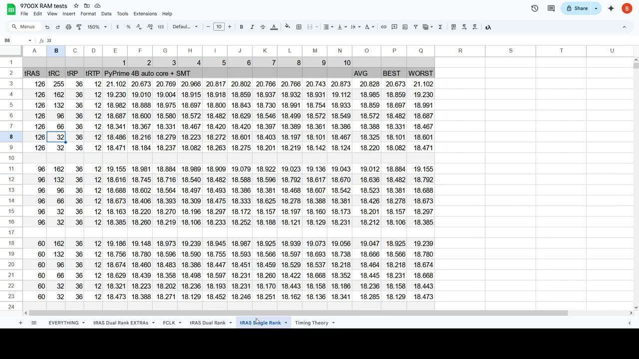Increase font size with plus button
639x359 pixels.
click(x=230, y=27)
